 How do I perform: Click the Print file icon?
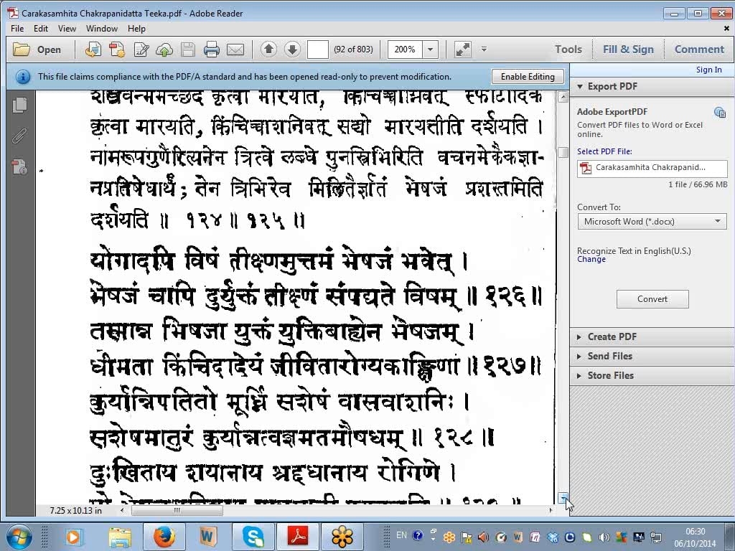(x=211, y=50)
